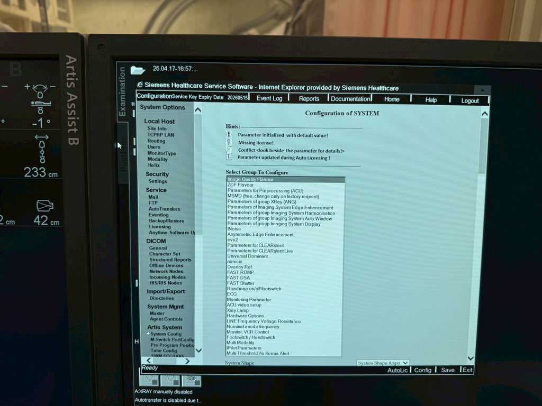Click right arrow of navigation horizontal scrollbar
This screenshot has height=406, width=542.
click(x=187, y=361)
